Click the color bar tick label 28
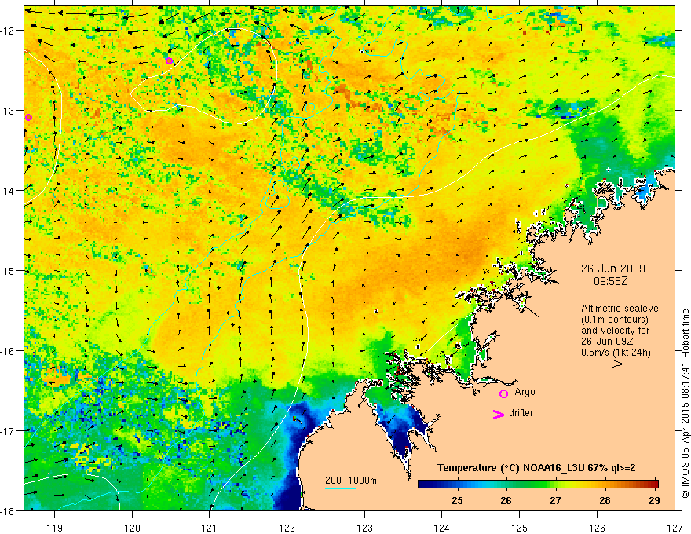The image size is (691, 534). [605, 500]
